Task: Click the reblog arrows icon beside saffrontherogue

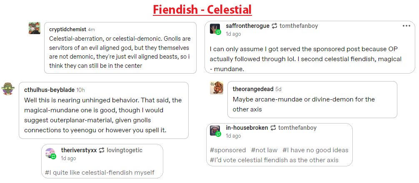Action: (274, 26)
